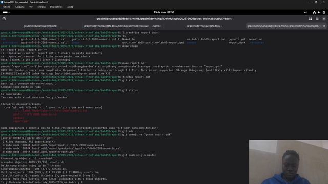Image resolution: width=328 pixels, height=184 pixels.
Task: Open the Máquina menu
Action: [20, 7]
